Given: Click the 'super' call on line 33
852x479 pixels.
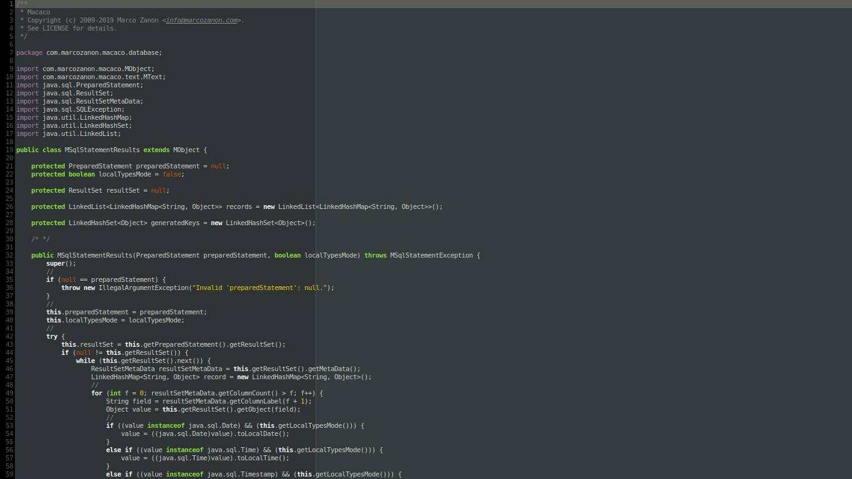Looking at the screenshot, I should [x=56, y=263].
